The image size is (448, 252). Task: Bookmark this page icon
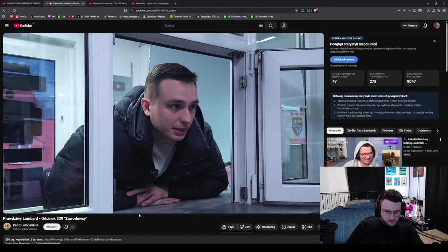(x=125, y=10)
